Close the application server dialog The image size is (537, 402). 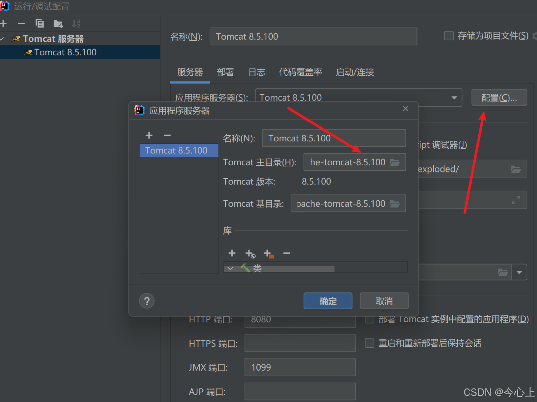(405, 109)
